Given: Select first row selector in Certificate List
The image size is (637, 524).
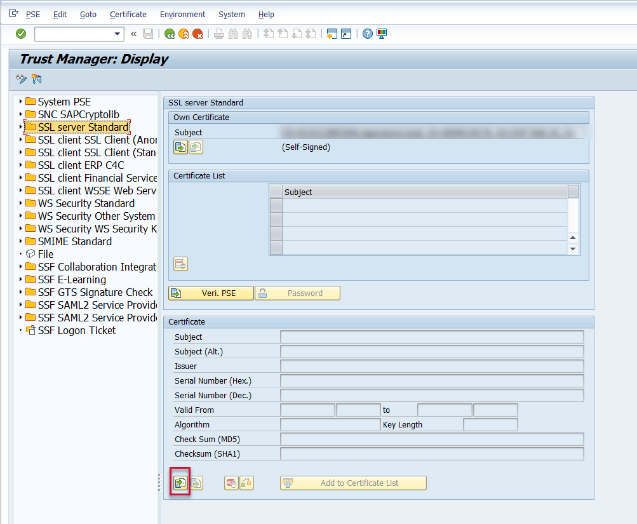Looking at the screenshot, I should click(276, 205).
